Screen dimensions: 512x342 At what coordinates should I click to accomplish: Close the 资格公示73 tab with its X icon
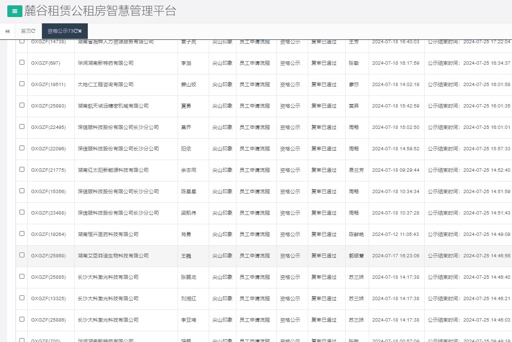pos(81,30)
